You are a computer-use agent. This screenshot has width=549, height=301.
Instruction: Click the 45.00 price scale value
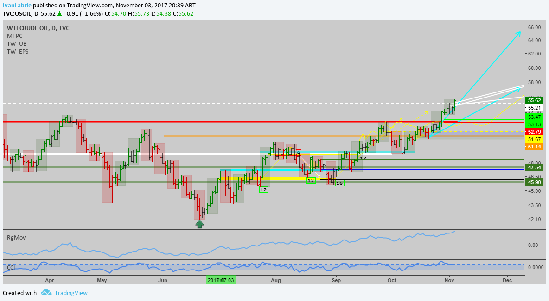[x=535, y=191]
